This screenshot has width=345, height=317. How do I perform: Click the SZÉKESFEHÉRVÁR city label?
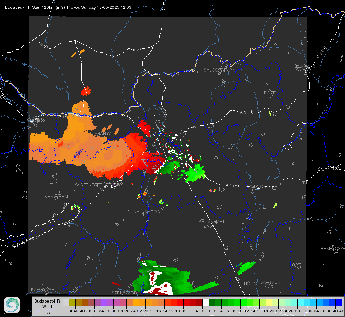(x=100, y=185)
